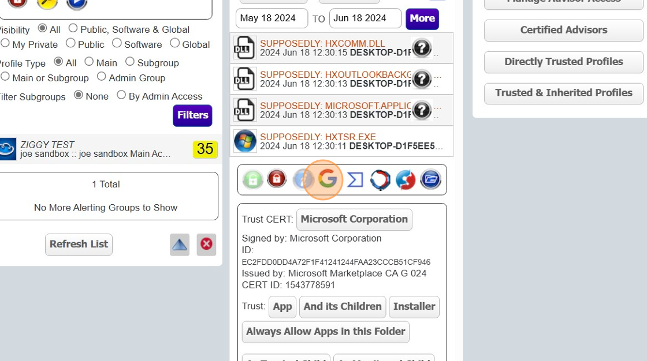
Task: Open Certified Advisors
Action: coord(563,30)
